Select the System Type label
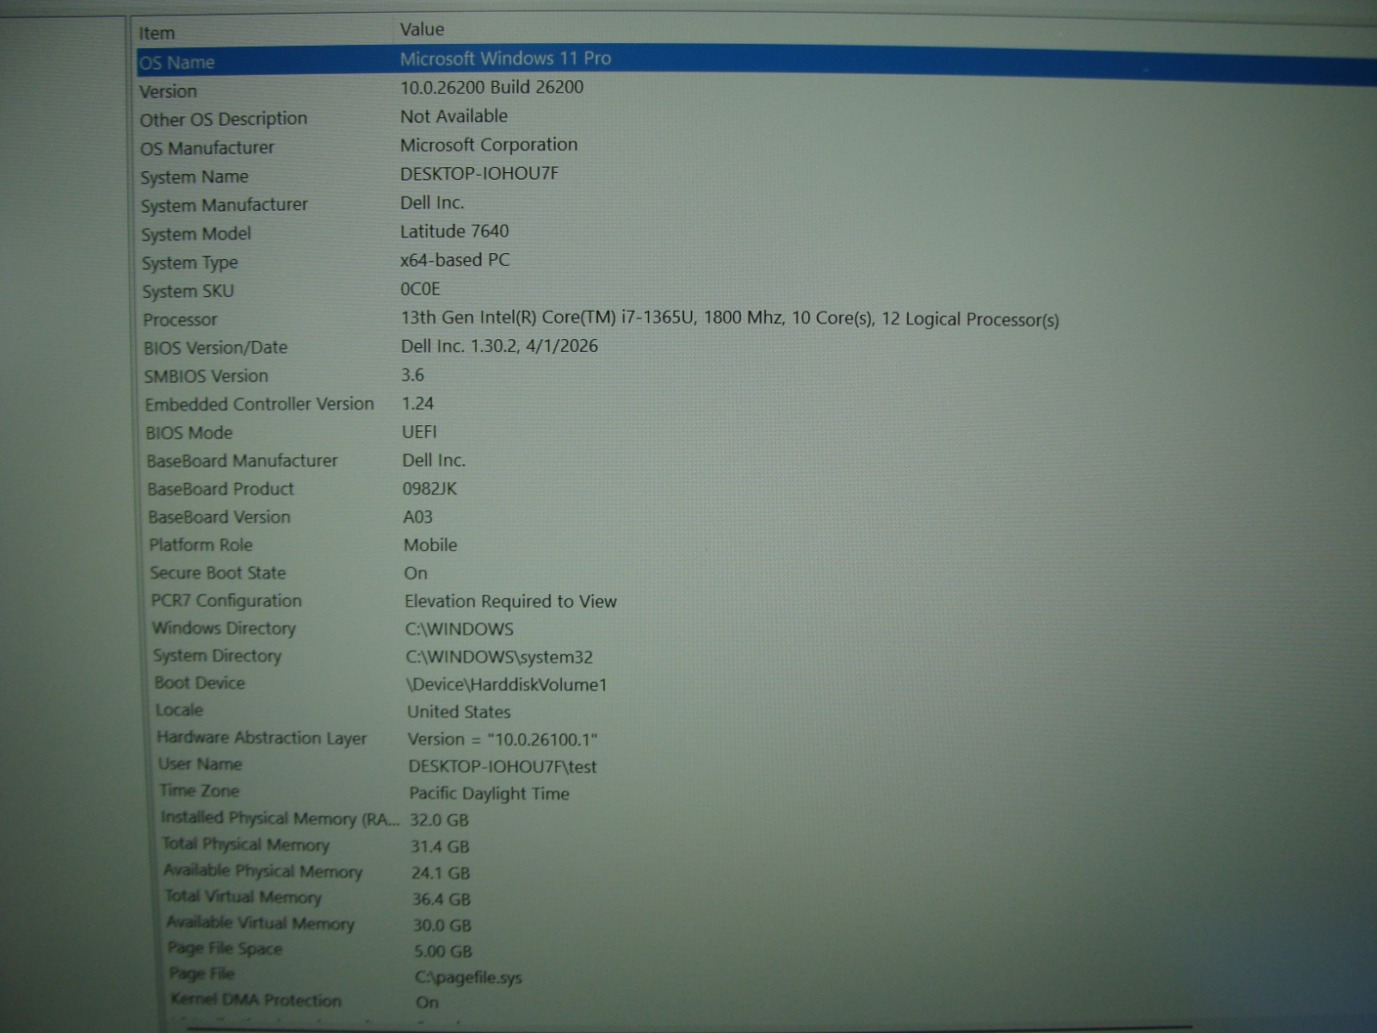This screenshot has height=1033, width=1377. coord(189,263)
